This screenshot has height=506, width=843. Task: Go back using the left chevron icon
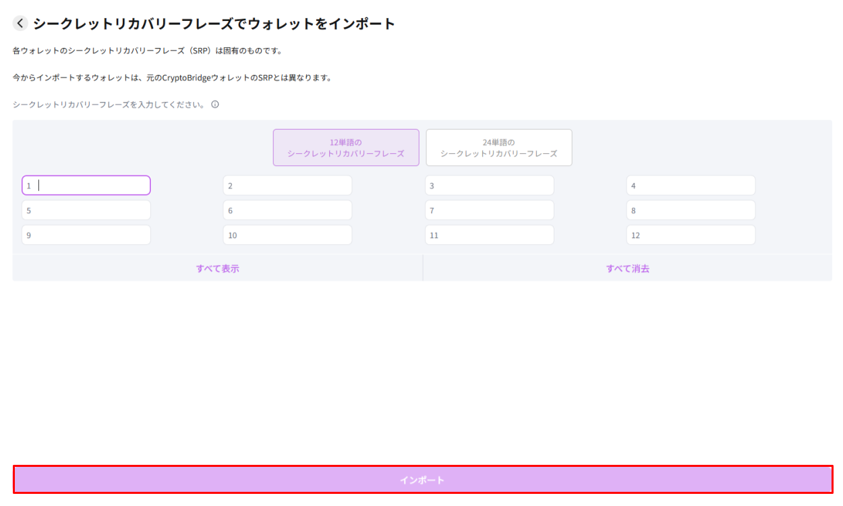(x=20, y=24)
